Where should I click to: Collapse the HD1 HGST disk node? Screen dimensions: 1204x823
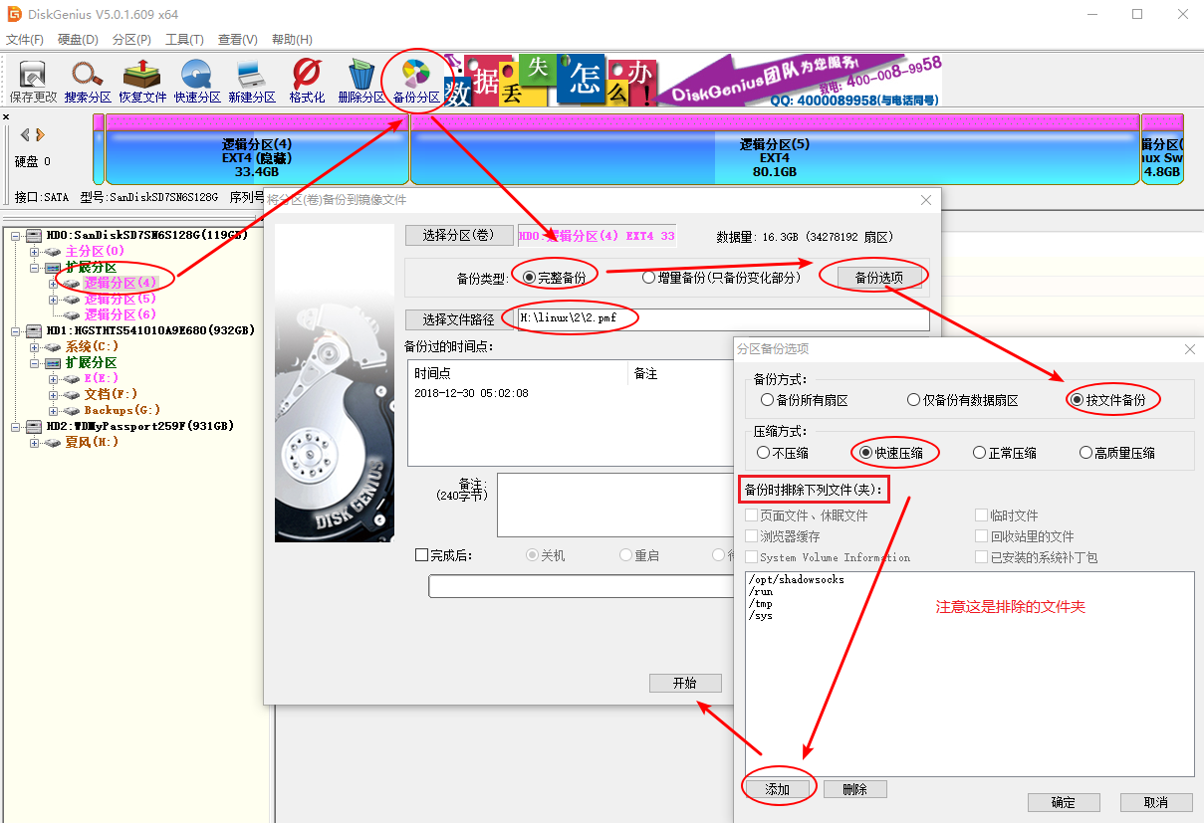[x=16, y=330]
